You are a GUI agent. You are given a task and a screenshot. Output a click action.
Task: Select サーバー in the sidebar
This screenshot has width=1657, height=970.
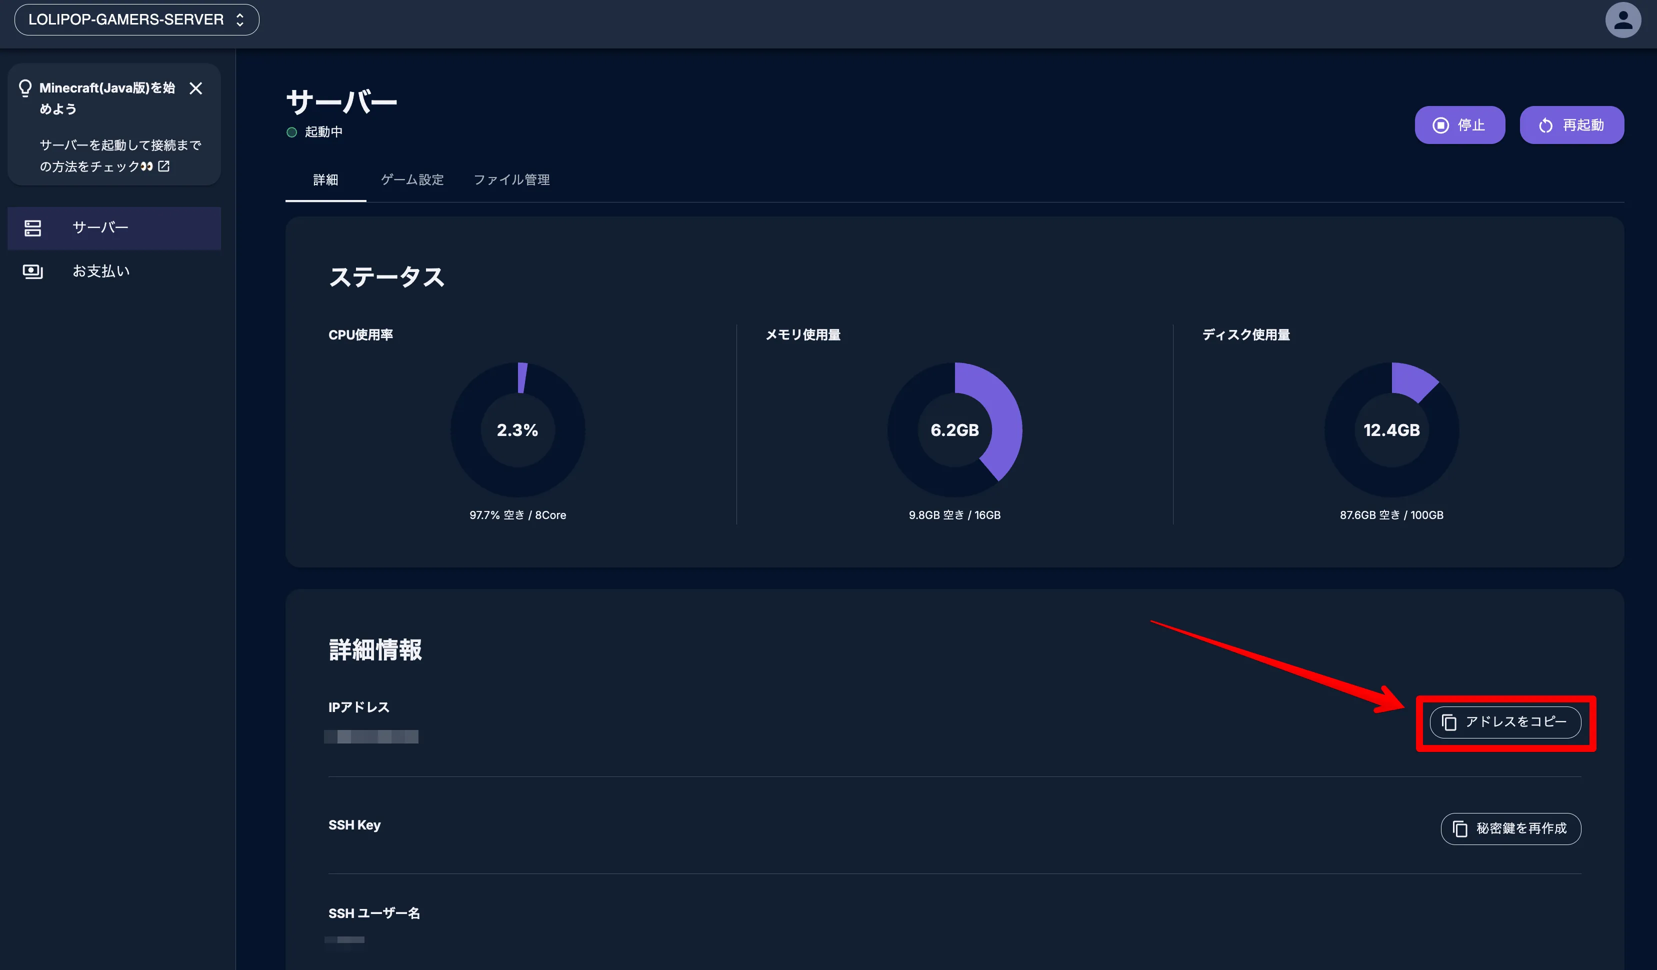click(x=114, y=227)
